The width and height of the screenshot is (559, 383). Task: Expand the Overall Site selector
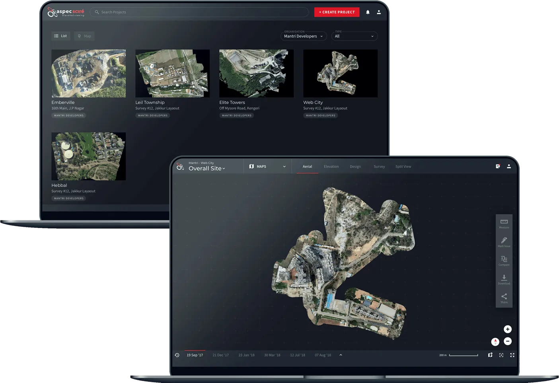(x=206, y=169)
